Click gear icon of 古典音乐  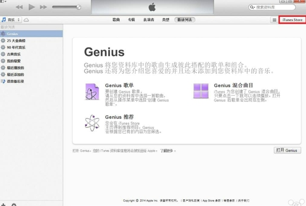pyautogui.click(x=3, y=54)
